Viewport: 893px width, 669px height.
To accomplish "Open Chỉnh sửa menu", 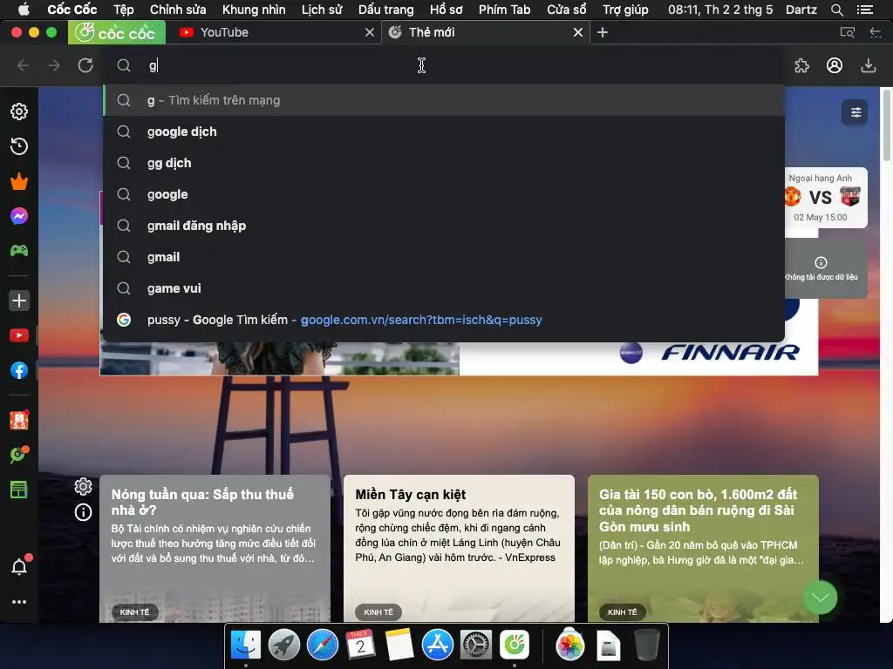I will pyautogui.click(x=178, y=10).
